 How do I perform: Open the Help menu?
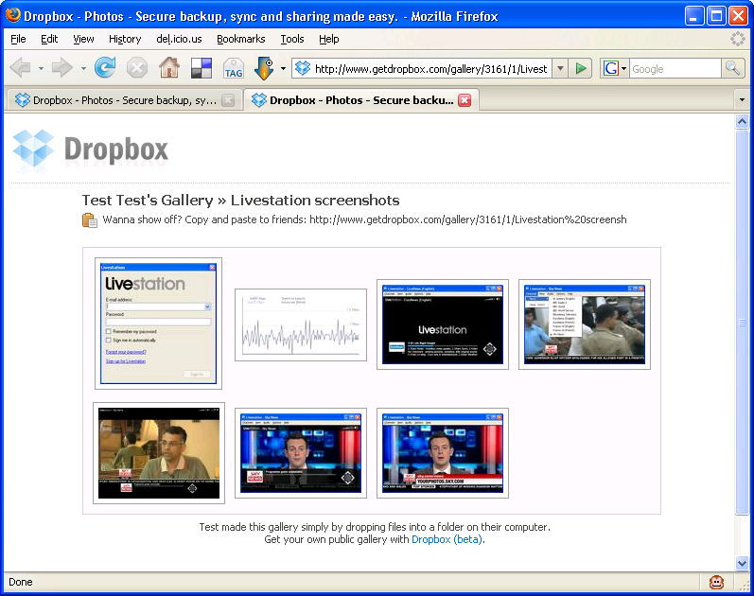click(329, 39)
